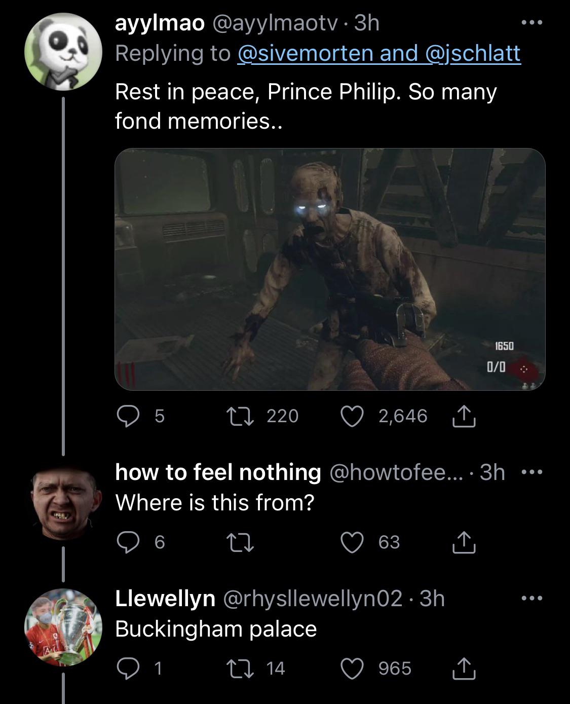Screen dimensions: 570x704
Task: Open more options for ayylmao's tweet
Action: 532,23
